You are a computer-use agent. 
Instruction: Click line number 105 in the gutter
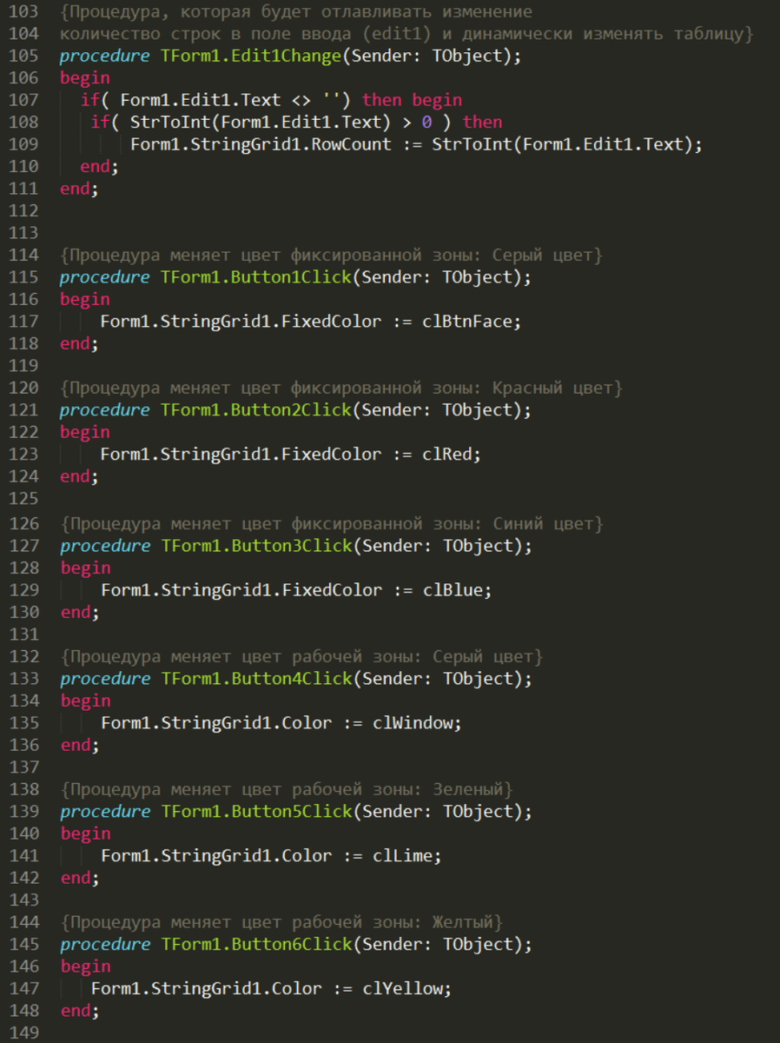[x=23, y=56]
